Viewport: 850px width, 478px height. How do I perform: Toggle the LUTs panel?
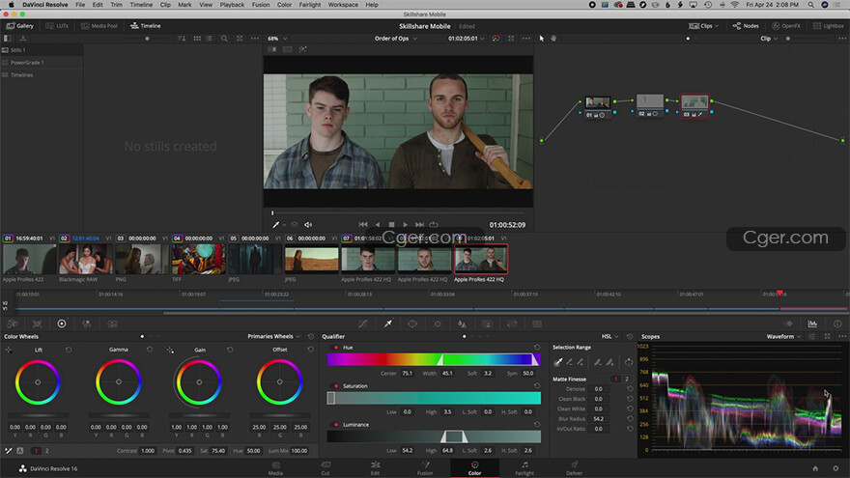point(57,25)
